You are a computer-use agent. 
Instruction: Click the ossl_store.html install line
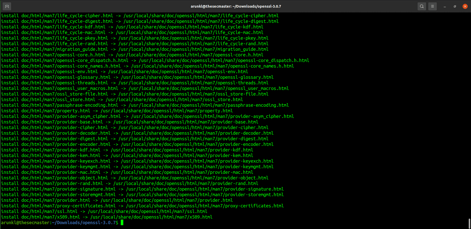122,100
